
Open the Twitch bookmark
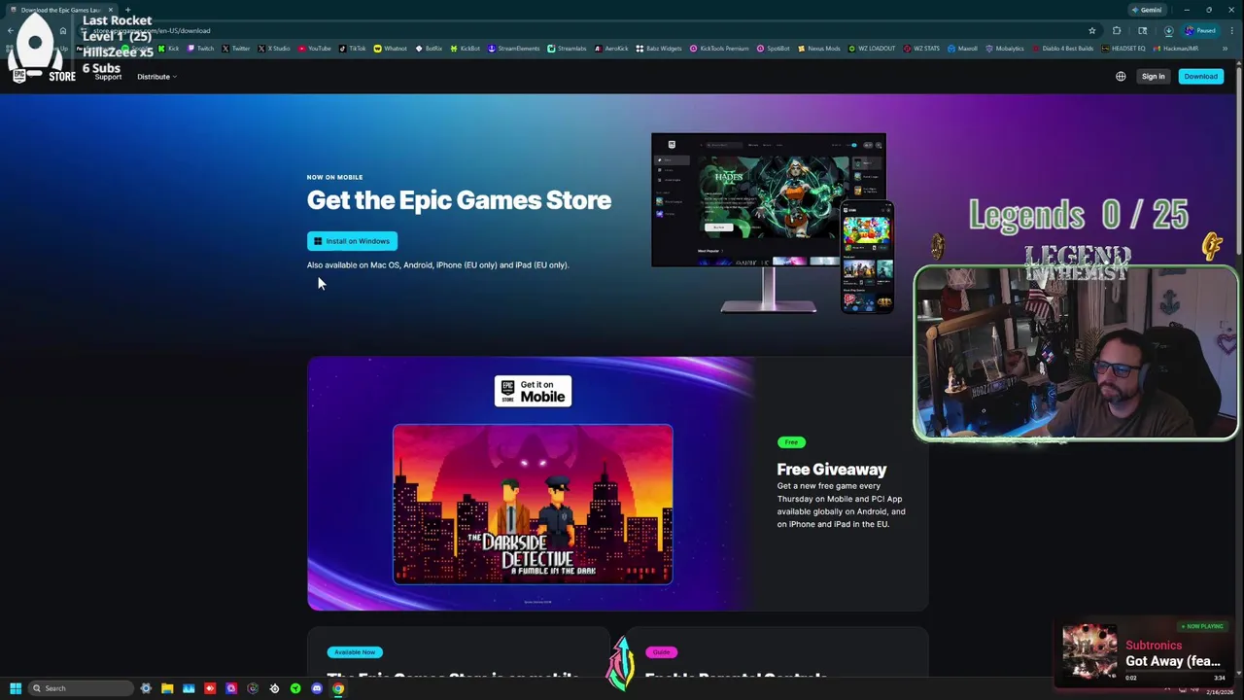(200, 48)
